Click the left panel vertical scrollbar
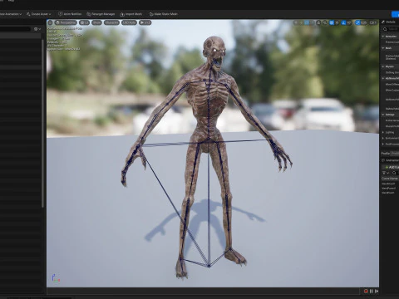399x299 pixels. click(x=42, y=123)
